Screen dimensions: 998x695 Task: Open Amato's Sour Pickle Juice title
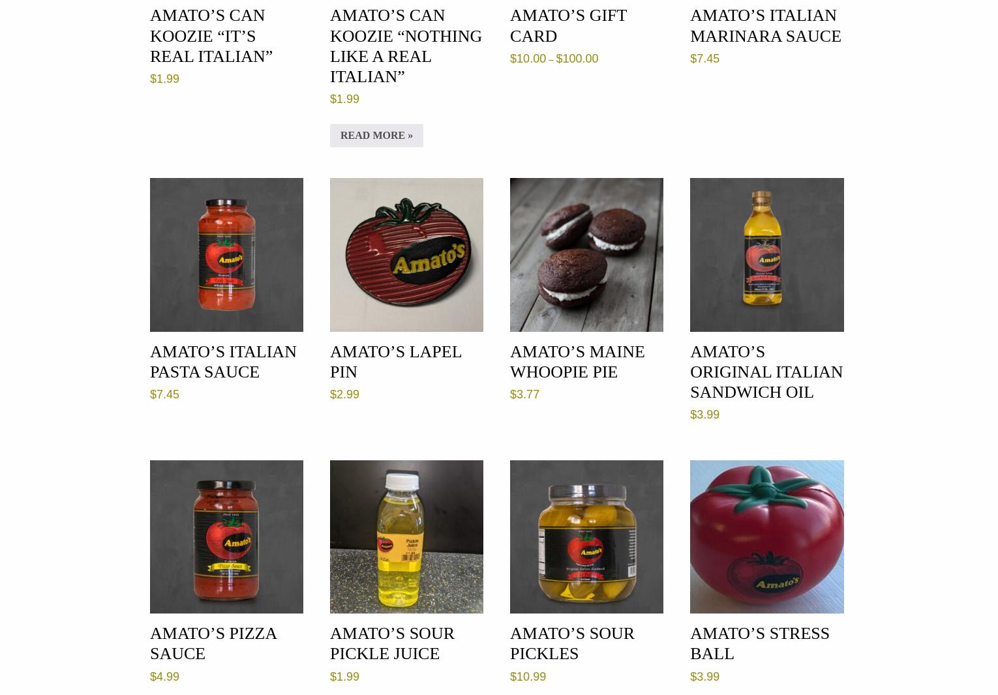coord(392,643)
